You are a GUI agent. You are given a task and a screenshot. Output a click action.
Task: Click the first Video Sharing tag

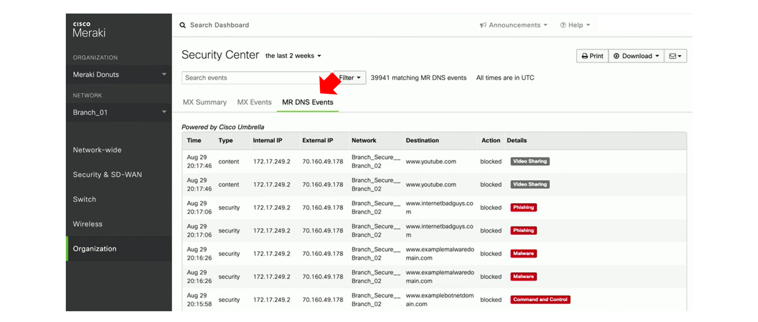pyautogui.click(x=530, y=161)
